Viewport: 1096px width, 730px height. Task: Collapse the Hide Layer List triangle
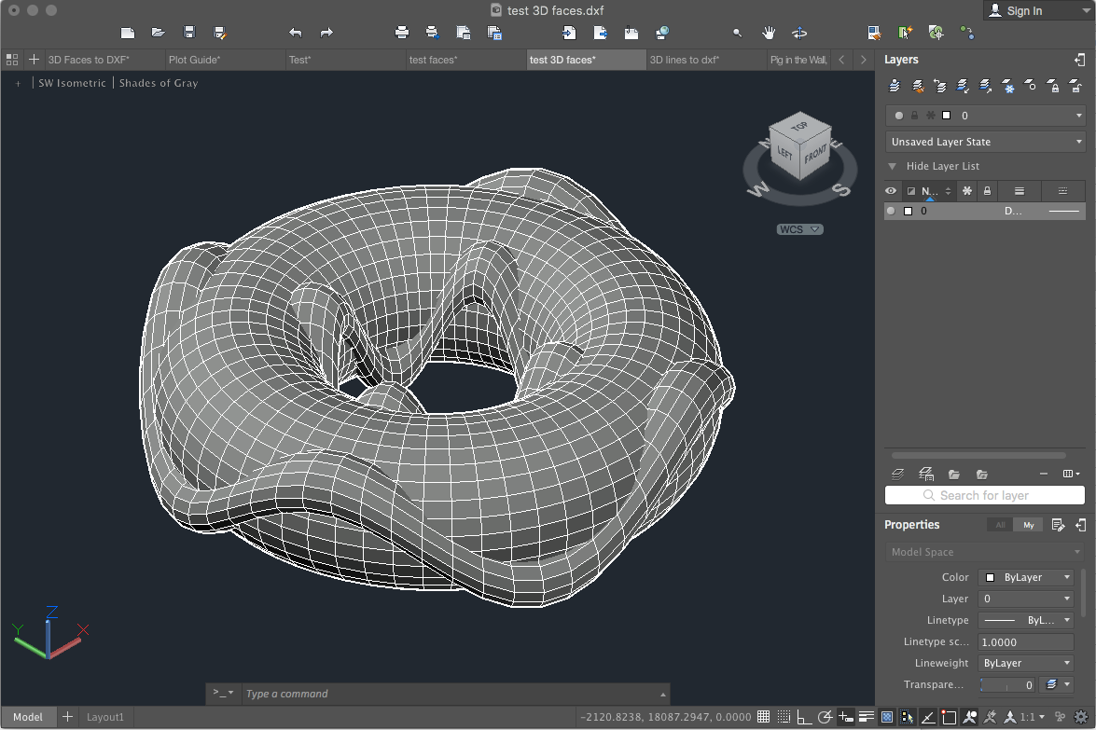892,166
